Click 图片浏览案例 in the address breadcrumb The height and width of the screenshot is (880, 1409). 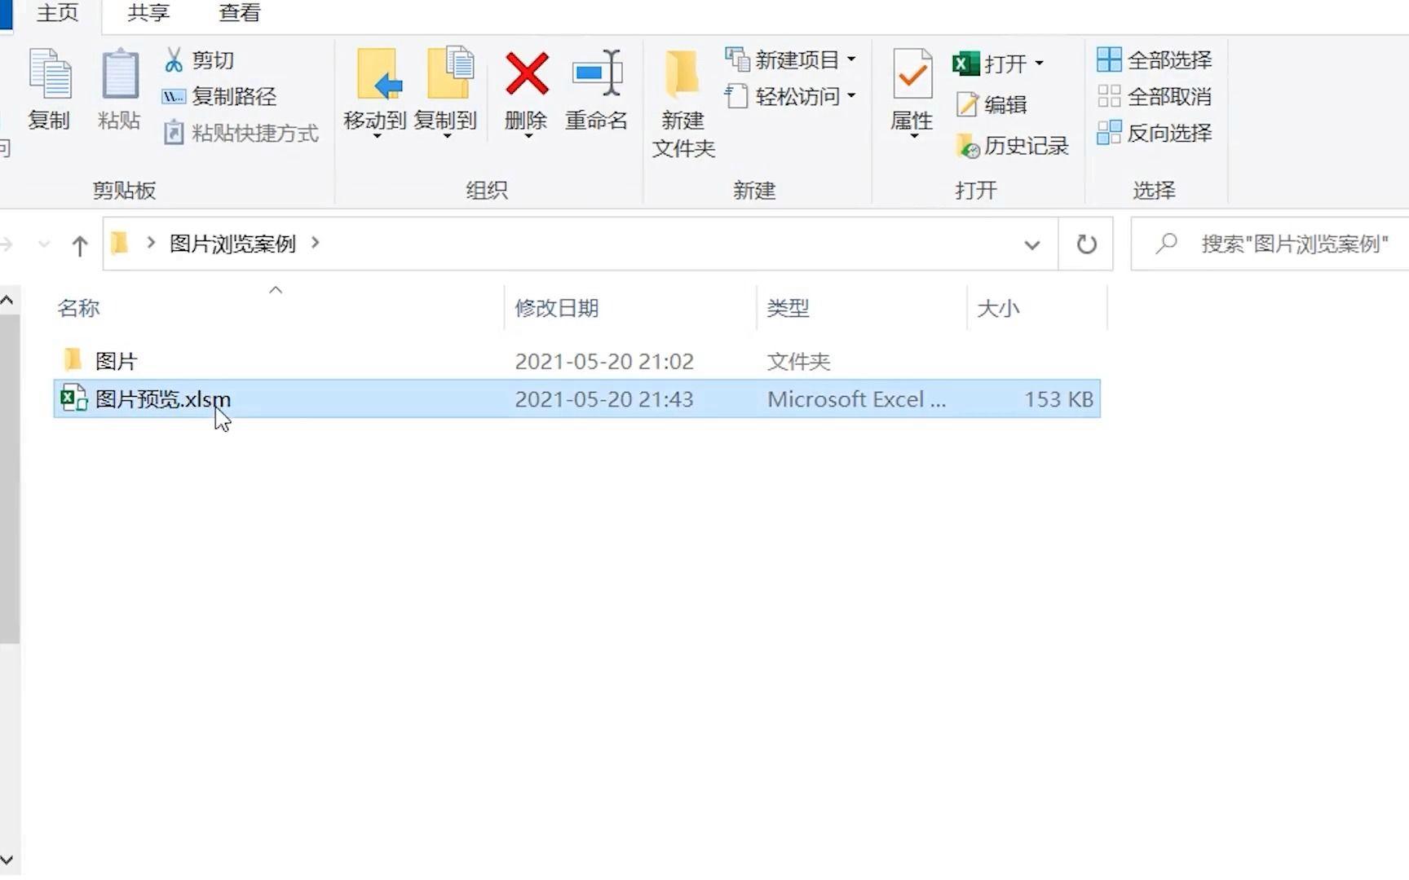tap(232, 244)
